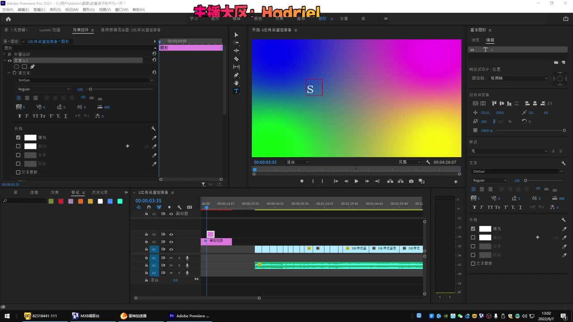This screenshot has height=322, width=573.
Task: Switch to Browse tab in Essential Graphics
Action: (x=475, y=40)
